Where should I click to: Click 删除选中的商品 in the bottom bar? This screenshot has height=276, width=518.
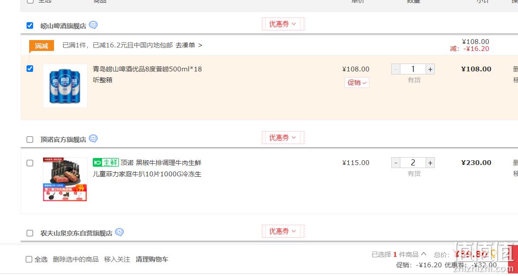(76, 259)
